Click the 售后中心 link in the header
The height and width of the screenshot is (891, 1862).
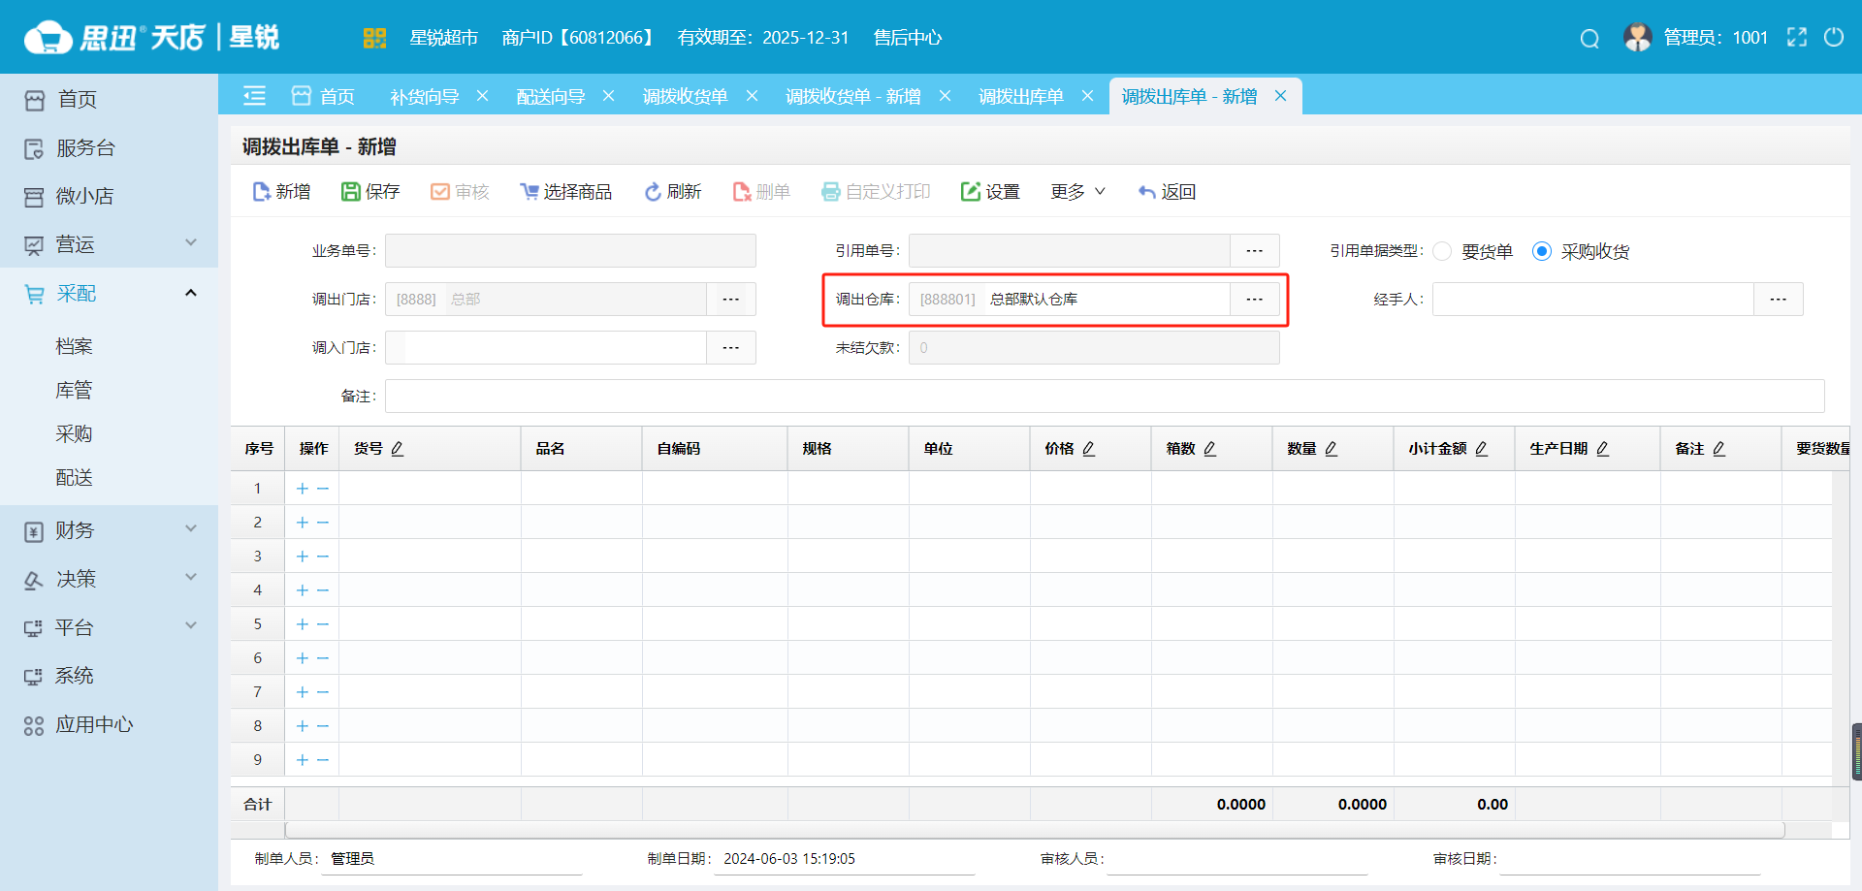click(x=906, y=38)
